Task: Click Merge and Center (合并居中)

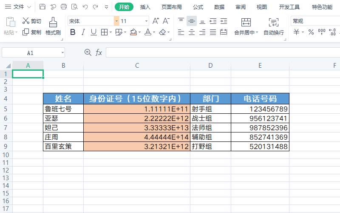Action: (246, 26)
